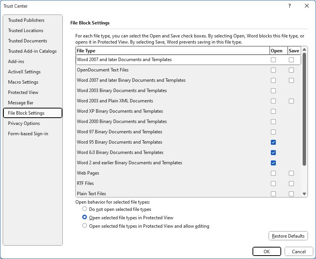Select File Block Settings in sidebar
This screenshot has width=316, height=259.
33,113
